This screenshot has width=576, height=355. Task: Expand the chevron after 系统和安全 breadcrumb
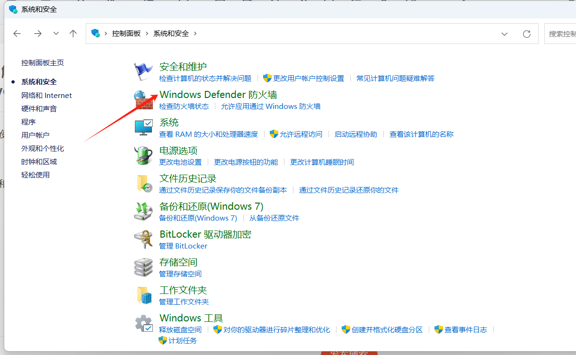pos(195,34)
